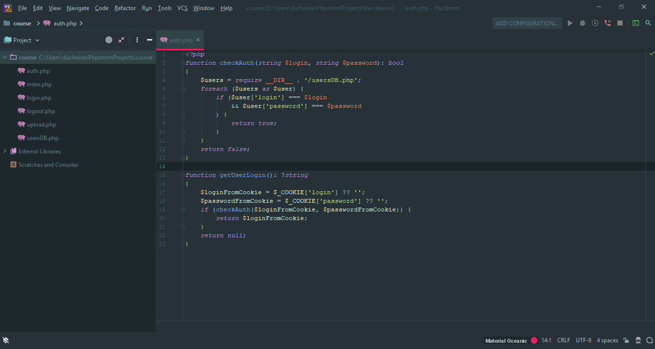The image size is (655, 349).
Task: Click the course breadcrumb
Action: [22, 23]
